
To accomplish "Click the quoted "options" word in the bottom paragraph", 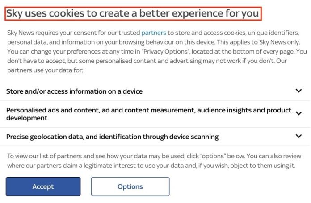I will tap(215, 156).
